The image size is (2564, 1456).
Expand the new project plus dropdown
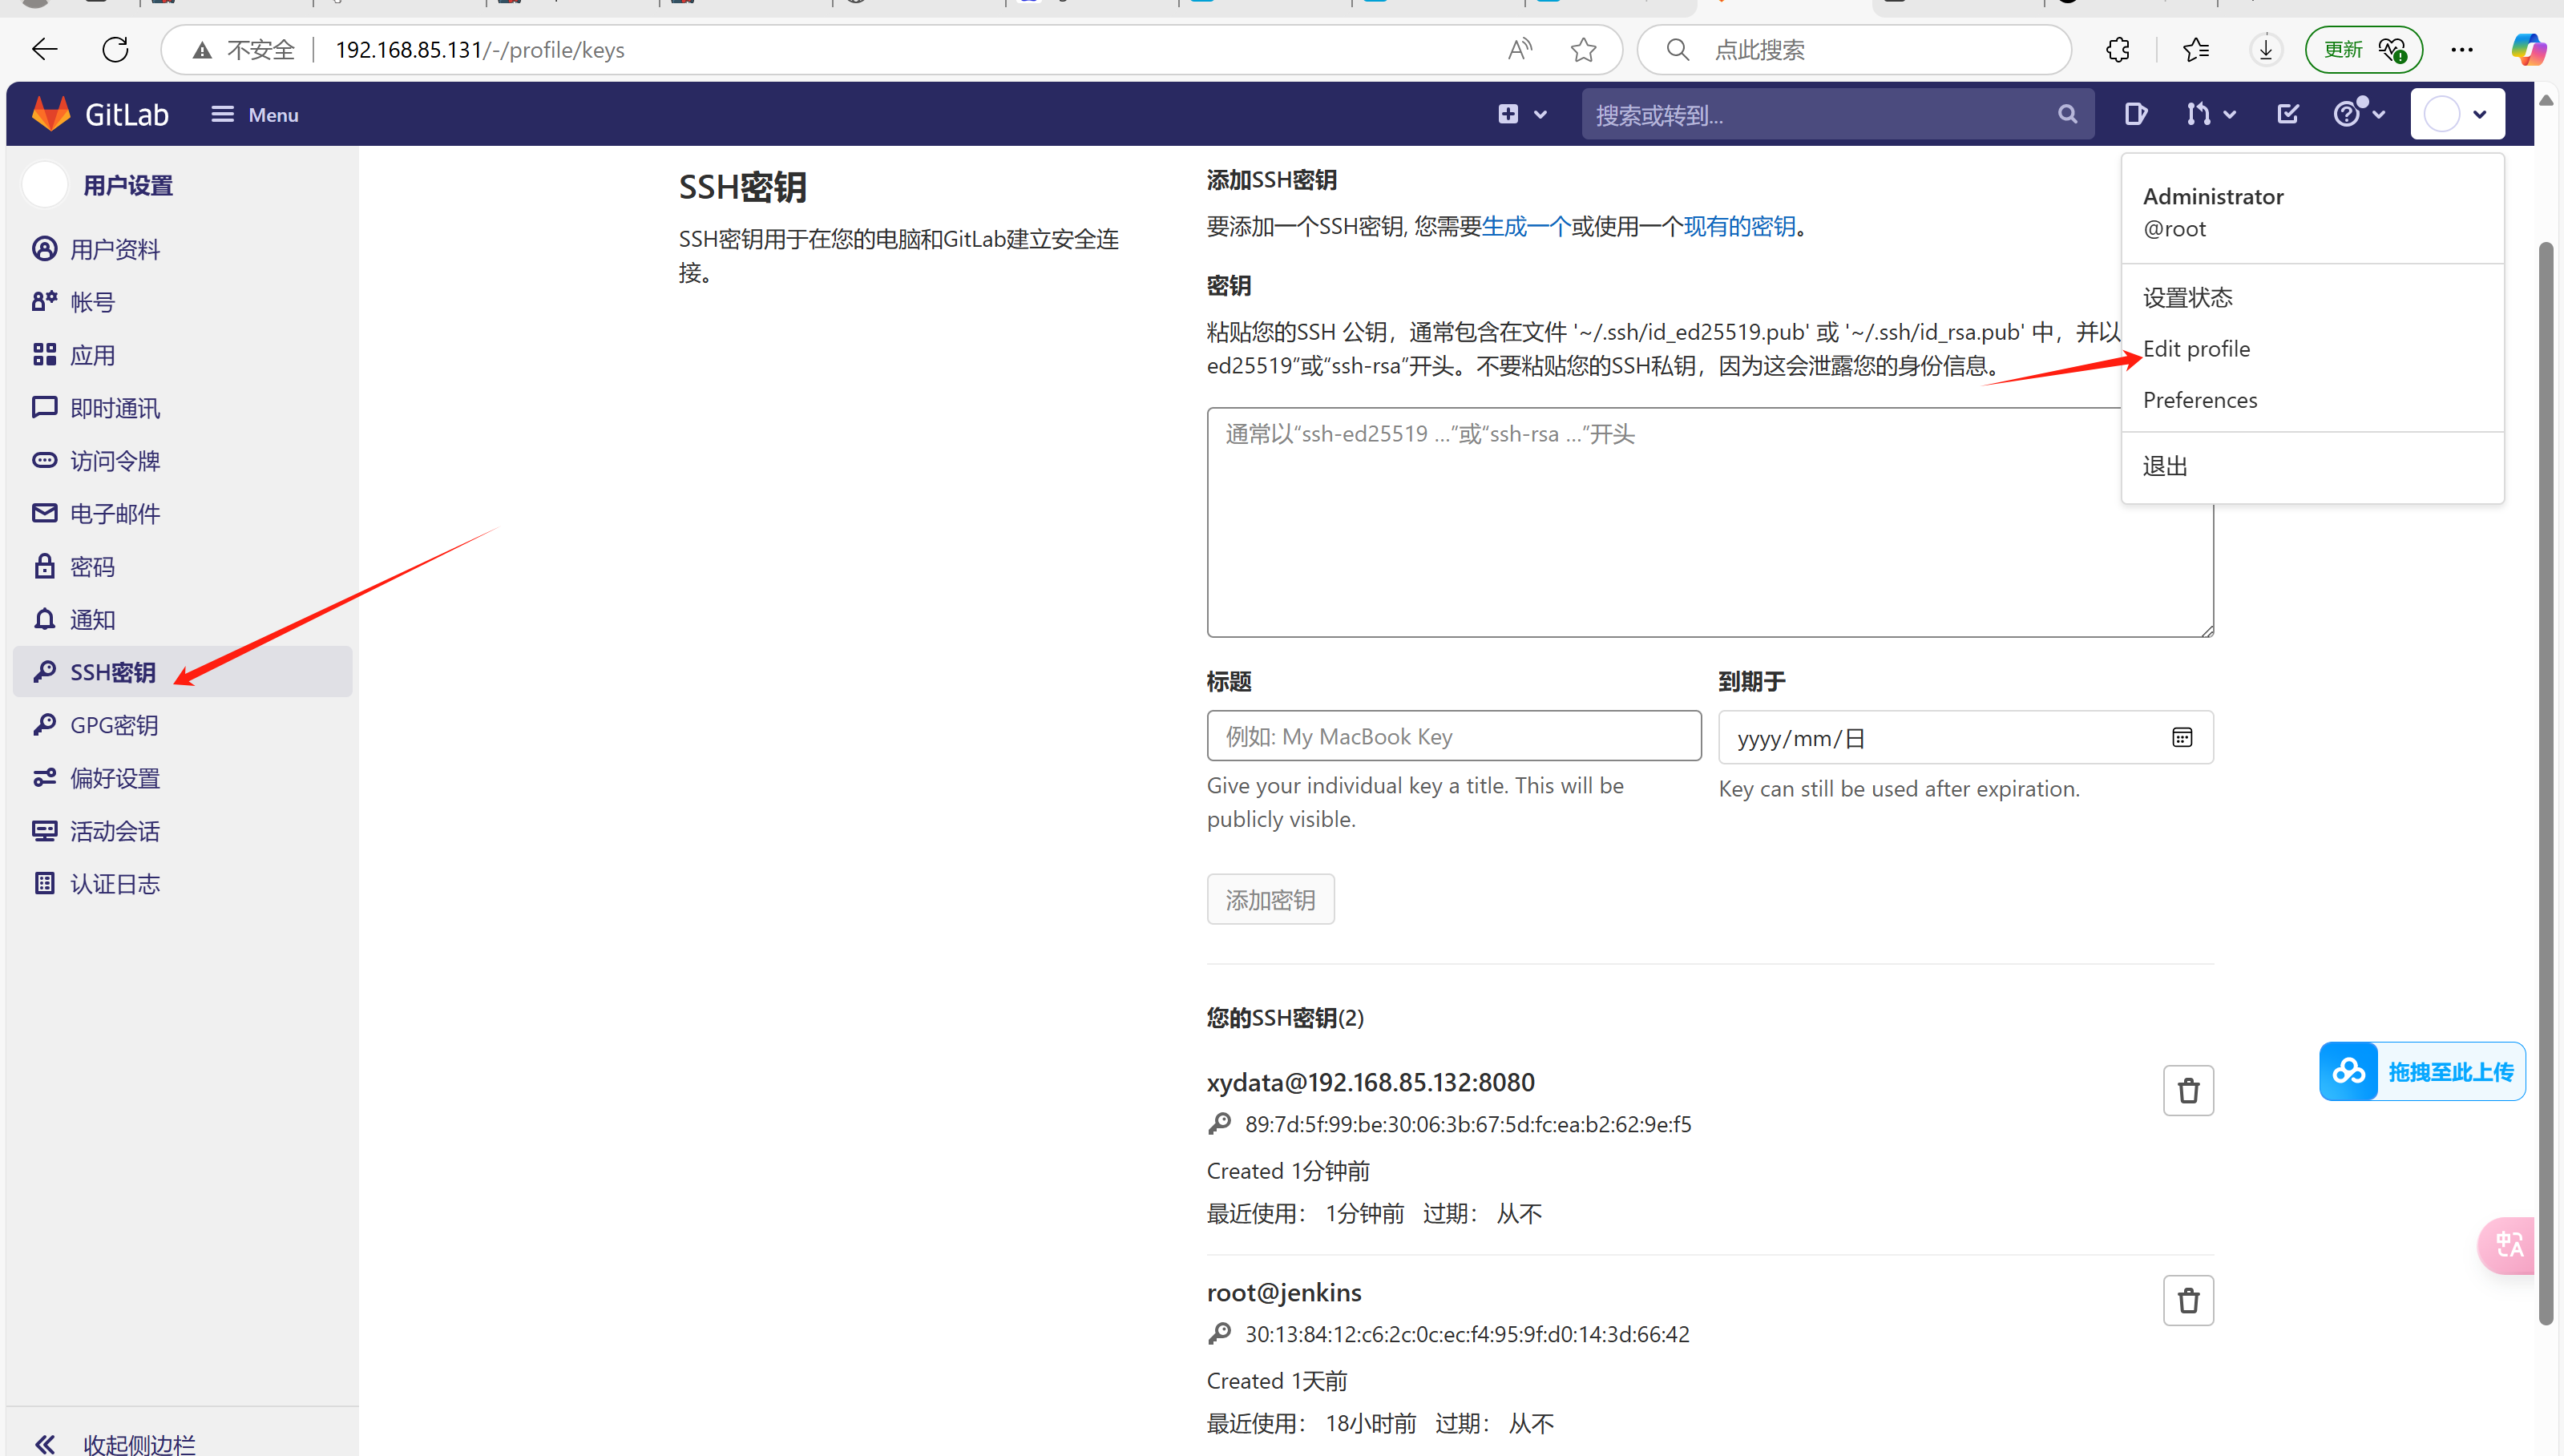coord(1520,113)
